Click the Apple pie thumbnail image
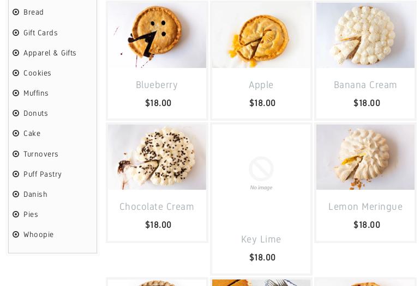Image resolution: width=420 pixels, height=286 pixels. 261,35
